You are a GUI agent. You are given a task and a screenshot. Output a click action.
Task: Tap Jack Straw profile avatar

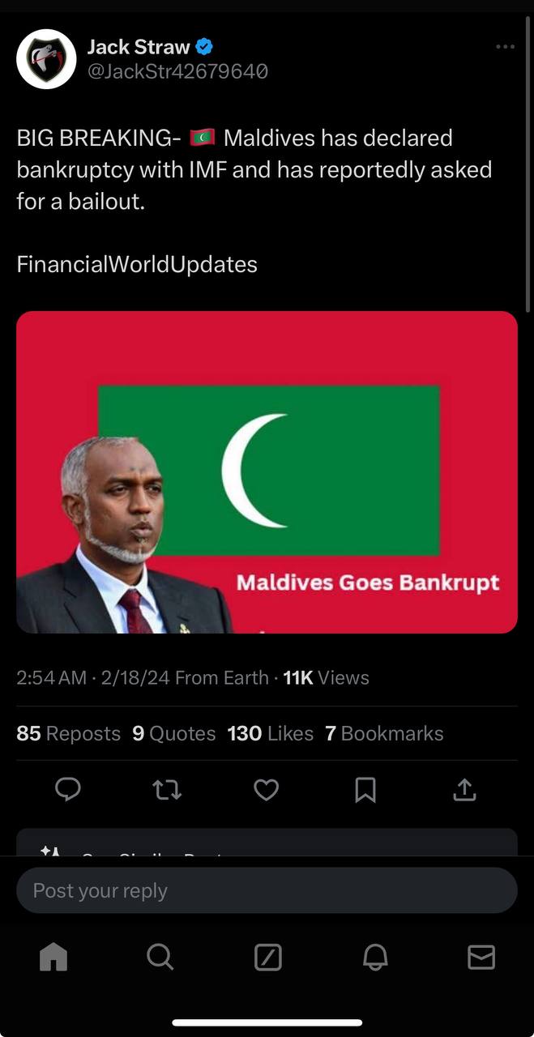pos(46,59)
